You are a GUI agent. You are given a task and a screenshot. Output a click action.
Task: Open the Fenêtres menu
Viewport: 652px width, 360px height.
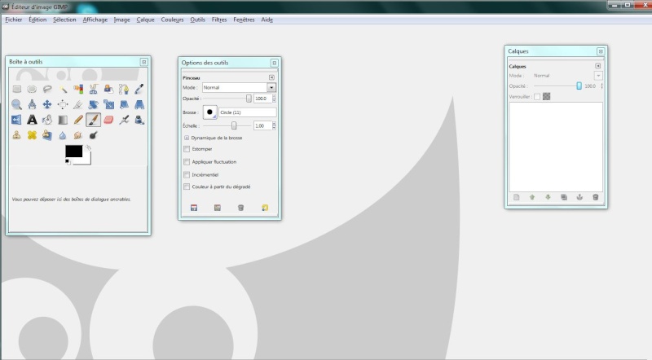coord(244,20)
